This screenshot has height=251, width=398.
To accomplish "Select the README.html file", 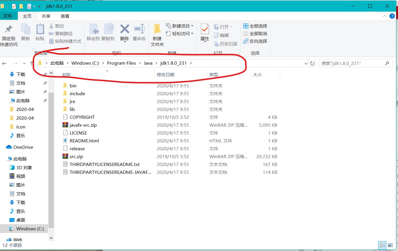I will tap(84, 141).
